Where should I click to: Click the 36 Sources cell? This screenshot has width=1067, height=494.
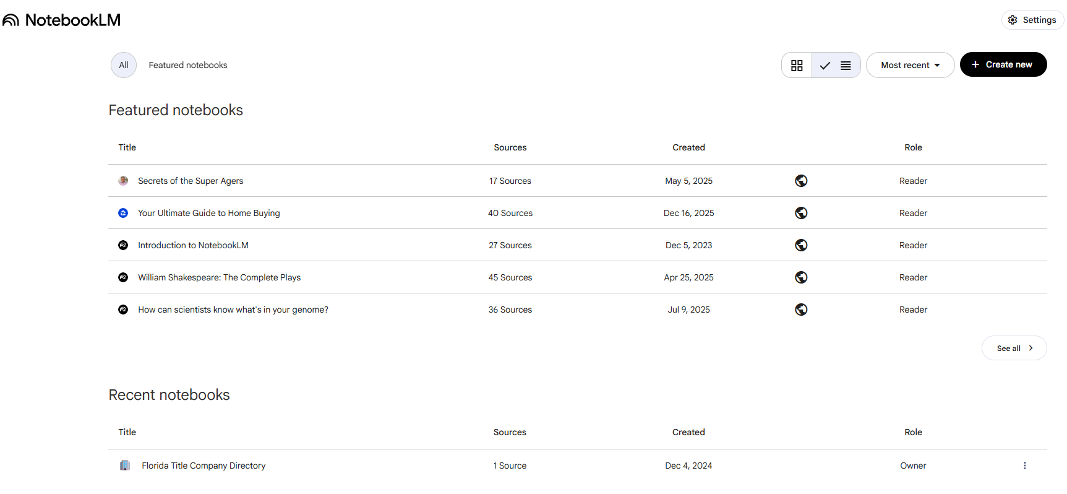click(x=510, y=310)
